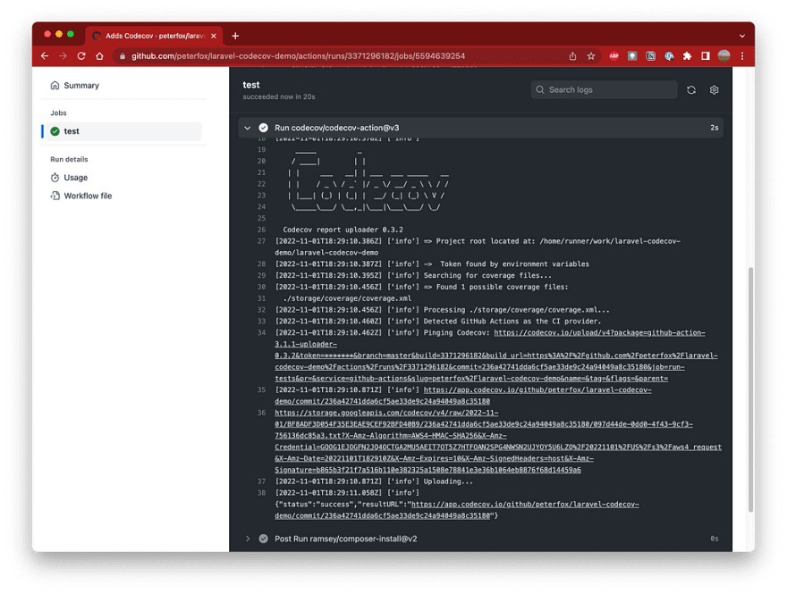The width and height of the screenshot is (787, 594).
Task: Click the share page icon in address bar
Action: pyautogui.click(x=572, y=56)
